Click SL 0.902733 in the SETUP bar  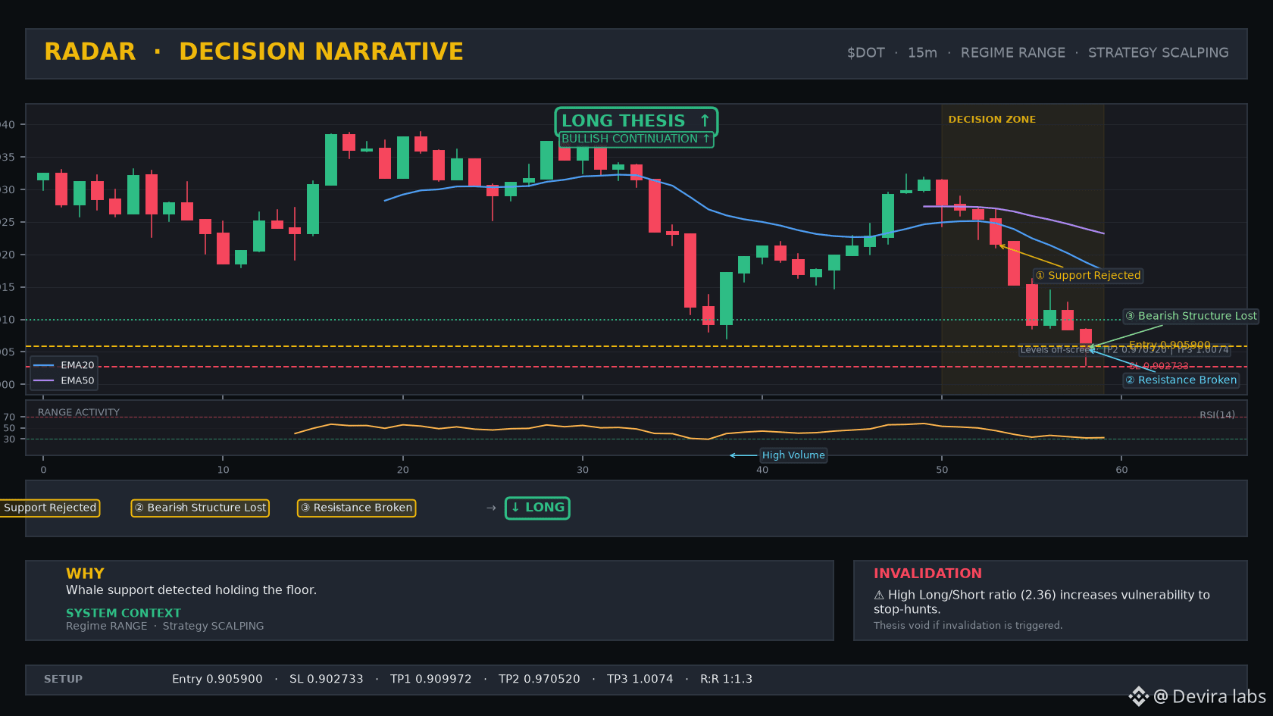click(x=326, y=680)
